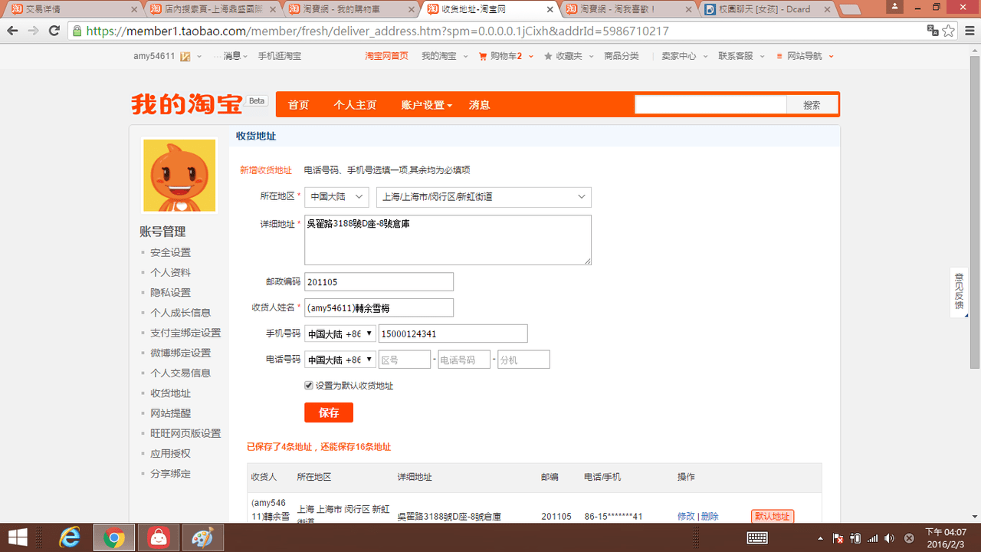Open the 上海/上海市/闵行区/新虹街道 dropdown
Viewport: 981px width, 552px height.
(484, 197)
